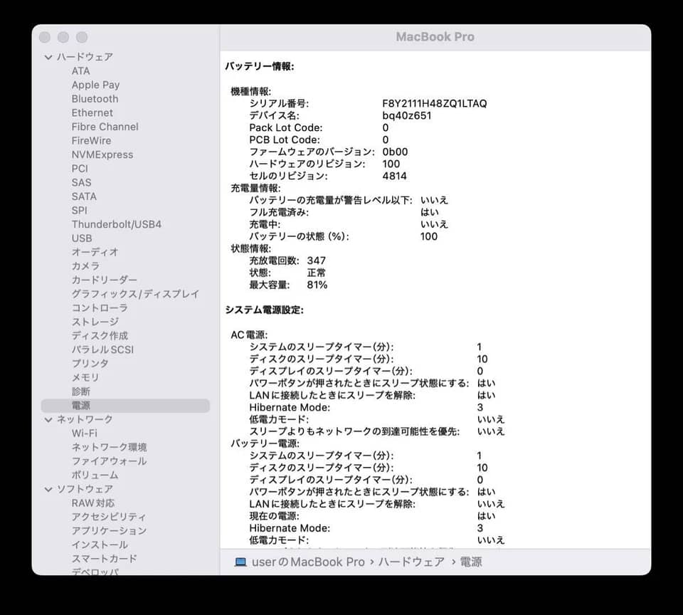Viewport: 683px width, 615px height.
Task: Select SPI in the sidebar
Action: pos(79,211)
